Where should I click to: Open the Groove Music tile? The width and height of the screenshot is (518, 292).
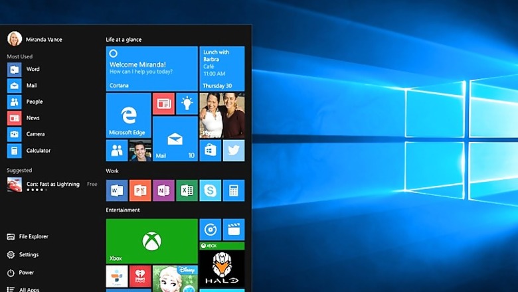click(x=211, y=230)
